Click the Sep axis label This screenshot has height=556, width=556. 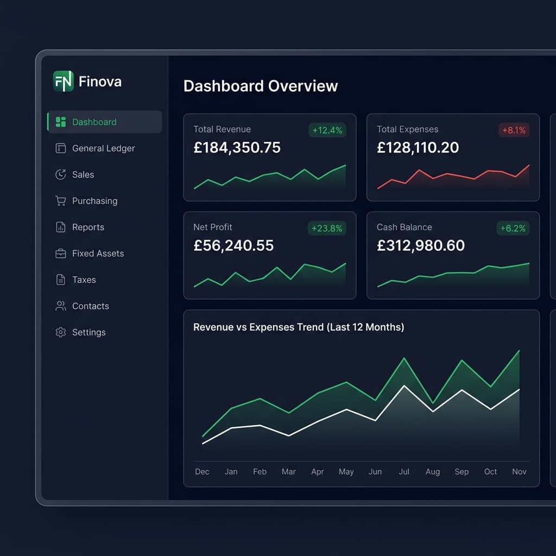tap(462, 472)
